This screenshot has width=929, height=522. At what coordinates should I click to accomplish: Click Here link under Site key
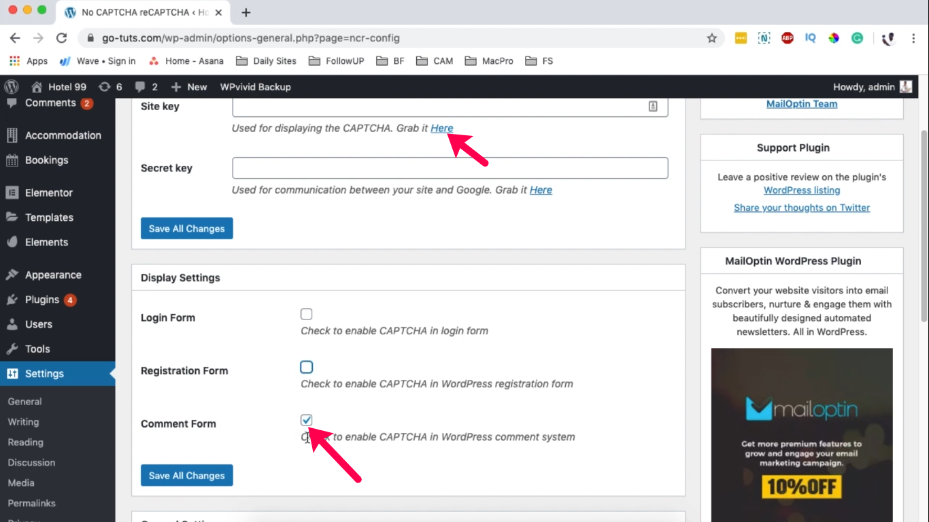pos(442,128)
